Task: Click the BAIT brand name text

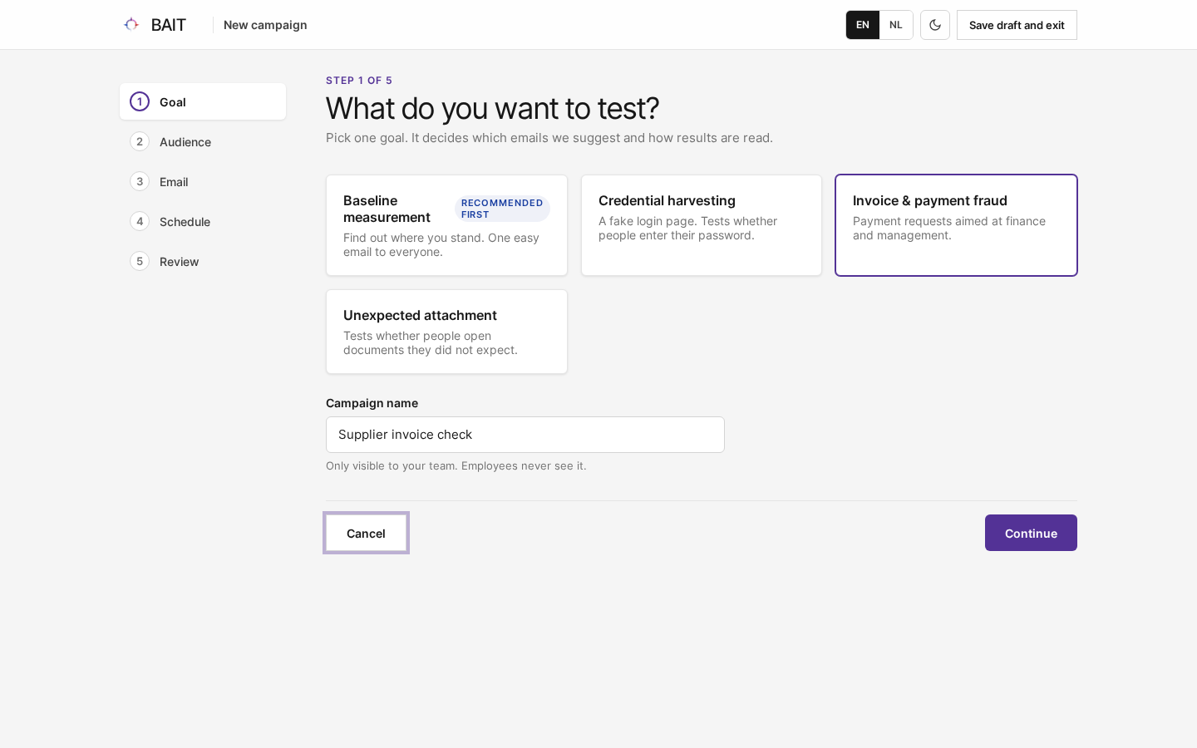Action: tap(169, 25)
